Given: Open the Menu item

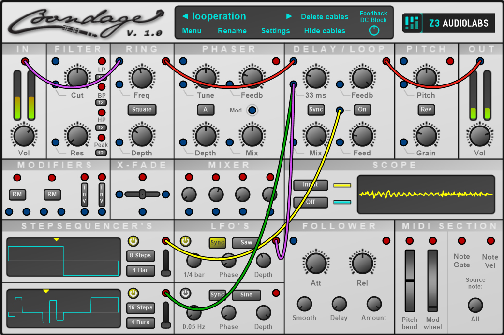Looking at the screenshot, I should (192, 31).
